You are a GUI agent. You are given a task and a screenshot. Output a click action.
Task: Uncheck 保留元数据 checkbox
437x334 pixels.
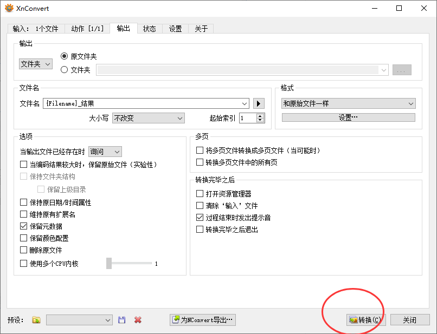(x=23, y=226)
